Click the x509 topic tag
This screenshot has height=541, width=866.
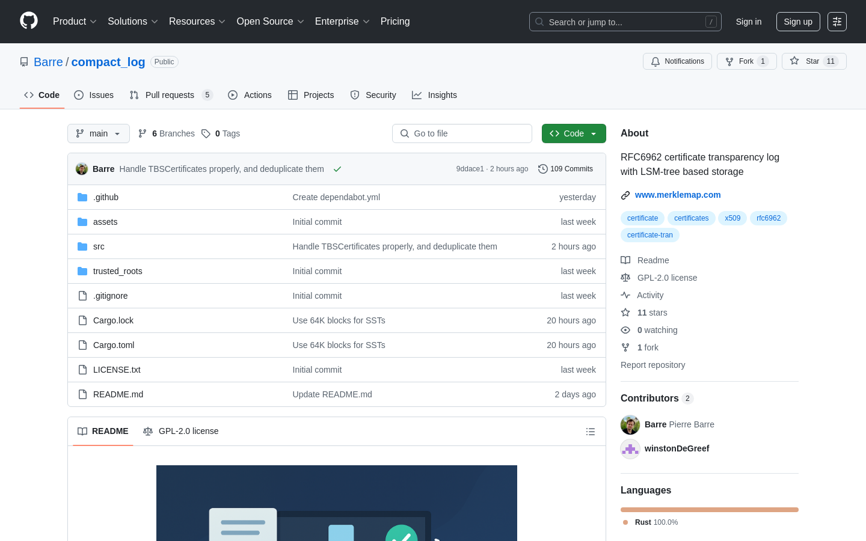coord(732,218)
